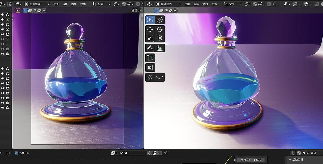323x164 pixels.
Task: Toggle the 使用节点 checkbox
Action: point(16,153)
